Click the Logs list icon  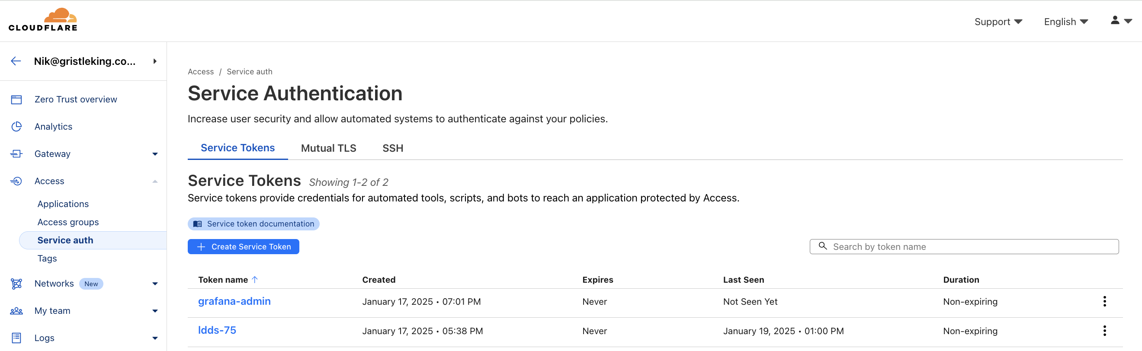(x=16, y=338)
